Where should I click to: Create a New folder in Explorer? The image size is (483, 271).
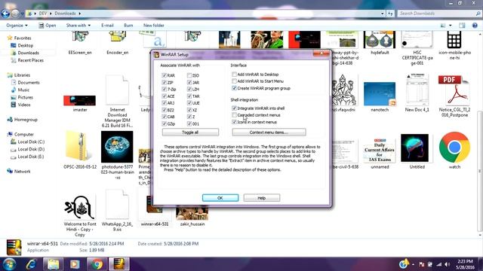click(154, 26)
